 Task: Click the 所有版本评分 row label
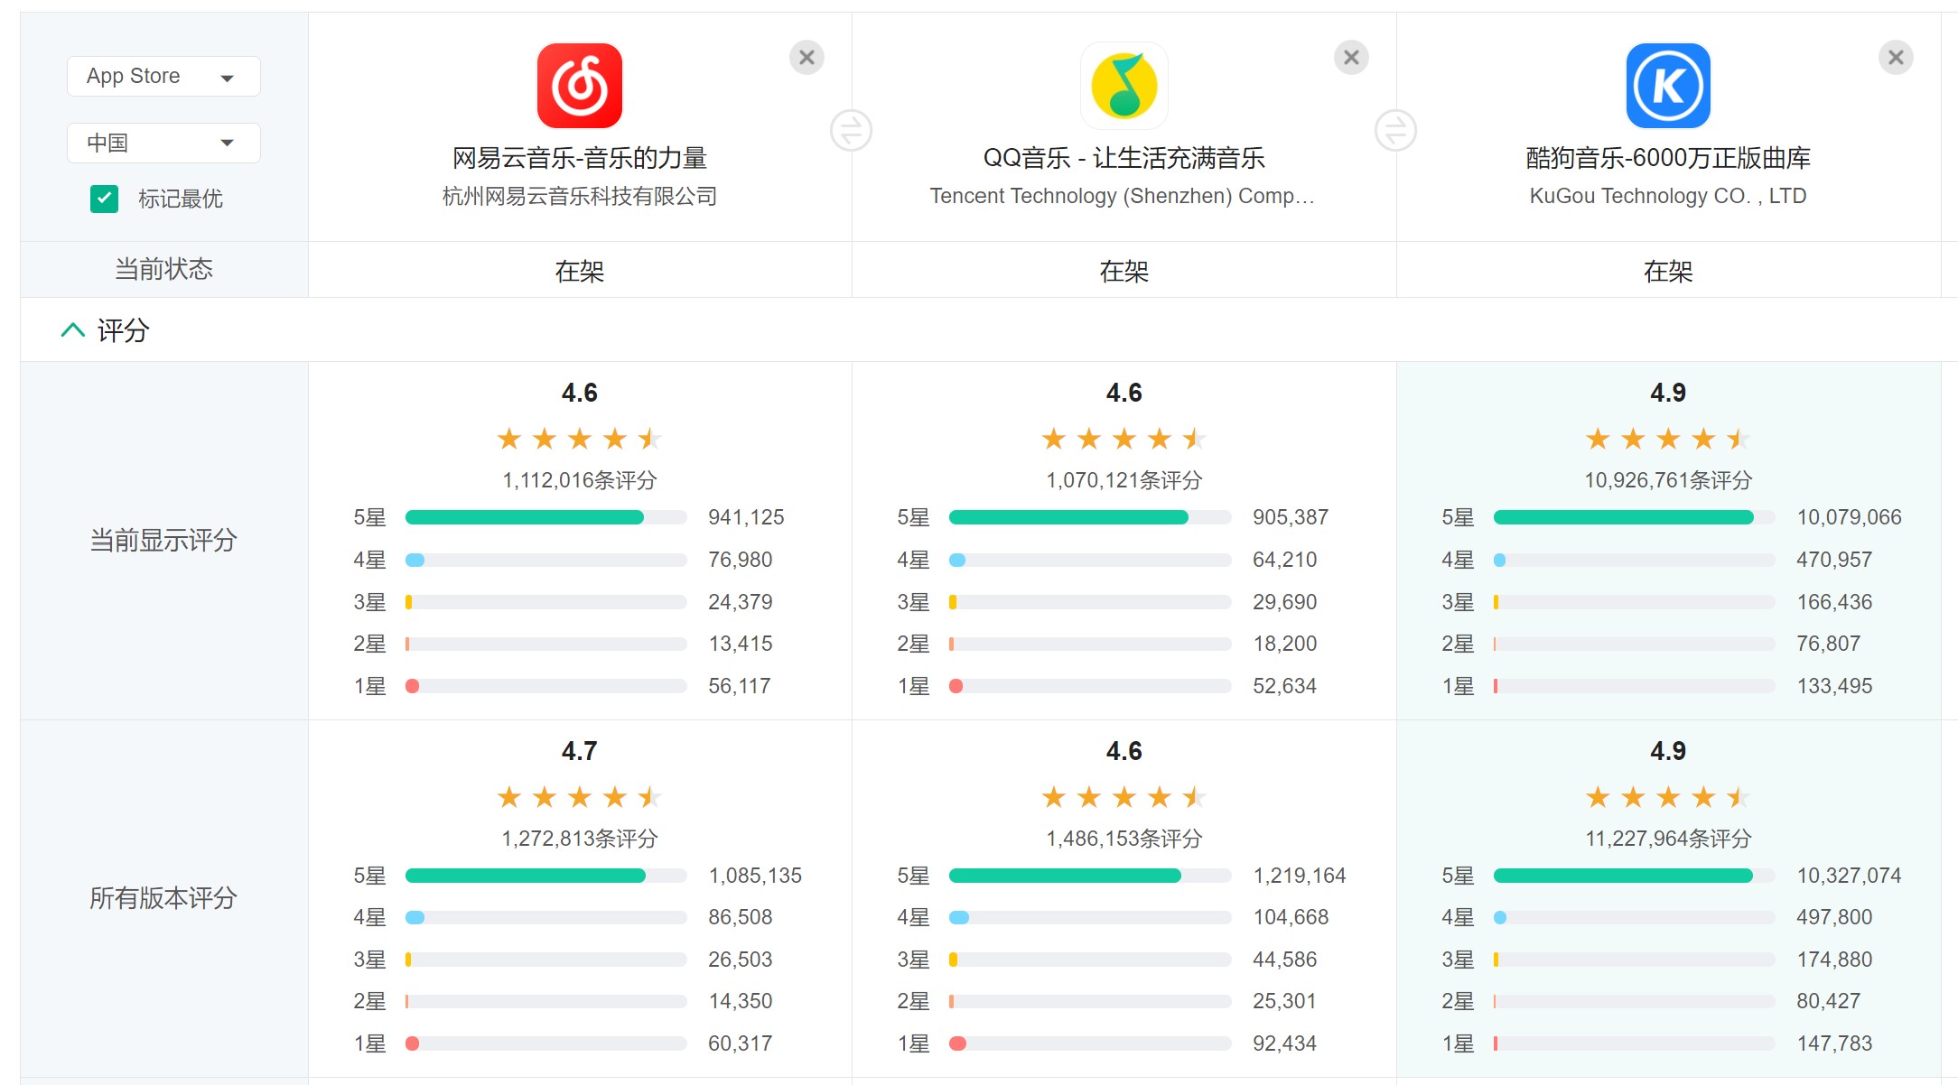[x=163, y=898]
